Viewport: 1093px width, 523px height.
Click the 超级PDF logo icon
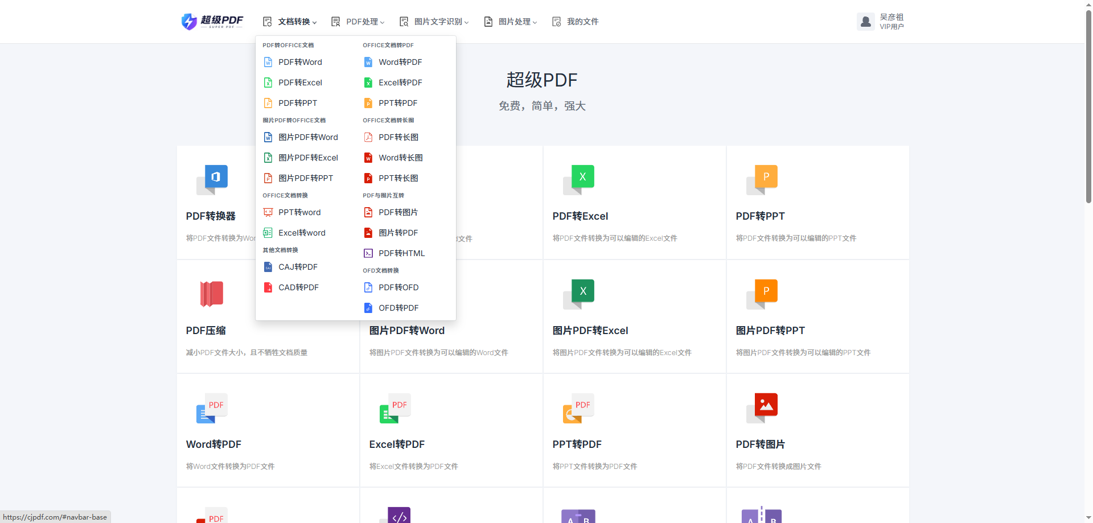click(189, 22)
